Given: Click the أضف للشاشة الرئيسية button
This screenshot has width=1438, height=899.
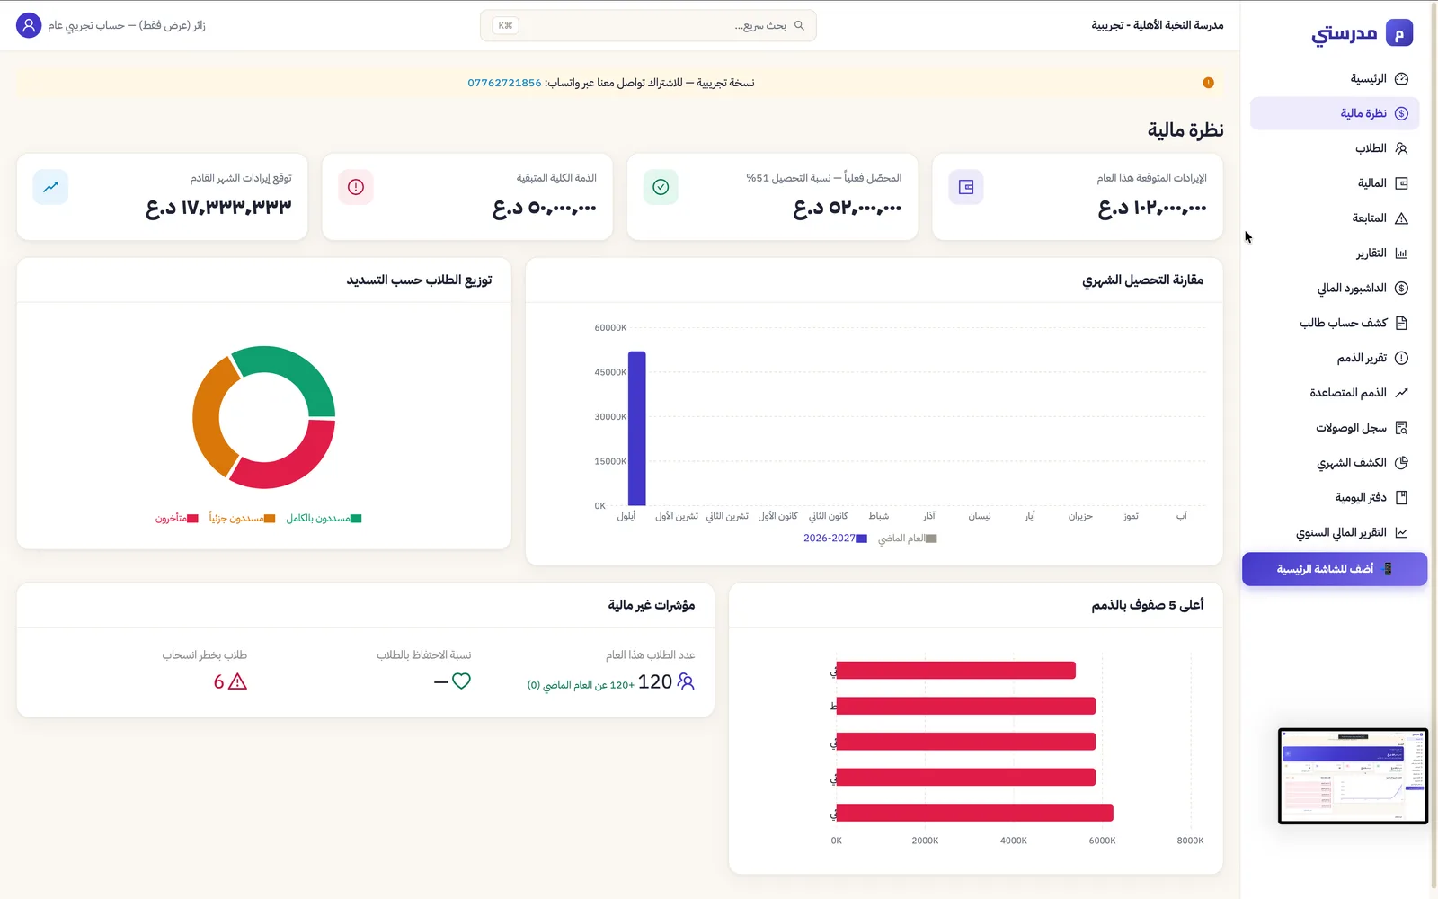Looking at the screenshot, I should pos(1335,569).
